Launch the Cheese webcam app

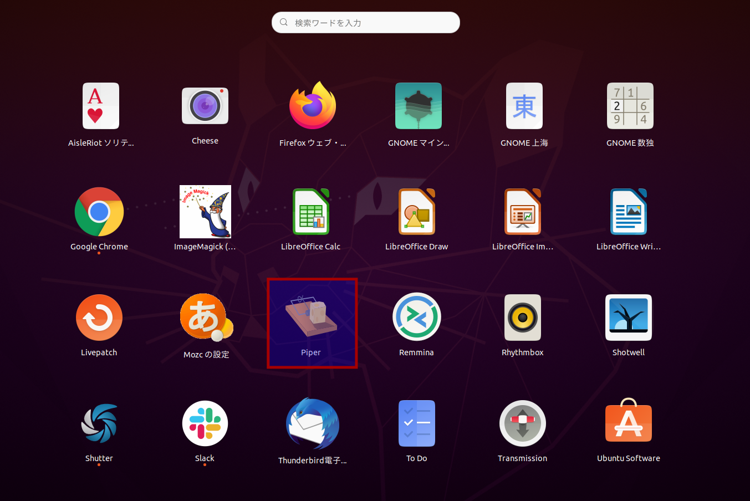205,106
